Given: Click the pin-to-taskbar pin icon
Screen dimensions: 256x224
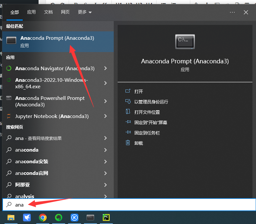Looking at the screenshot, I should click(x=128, y=132).
